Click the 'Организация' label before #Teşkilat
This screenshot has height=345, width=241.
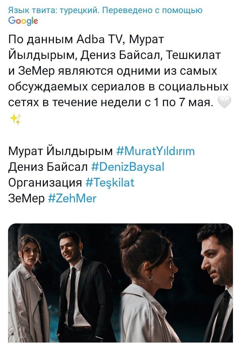click(45, 183)
